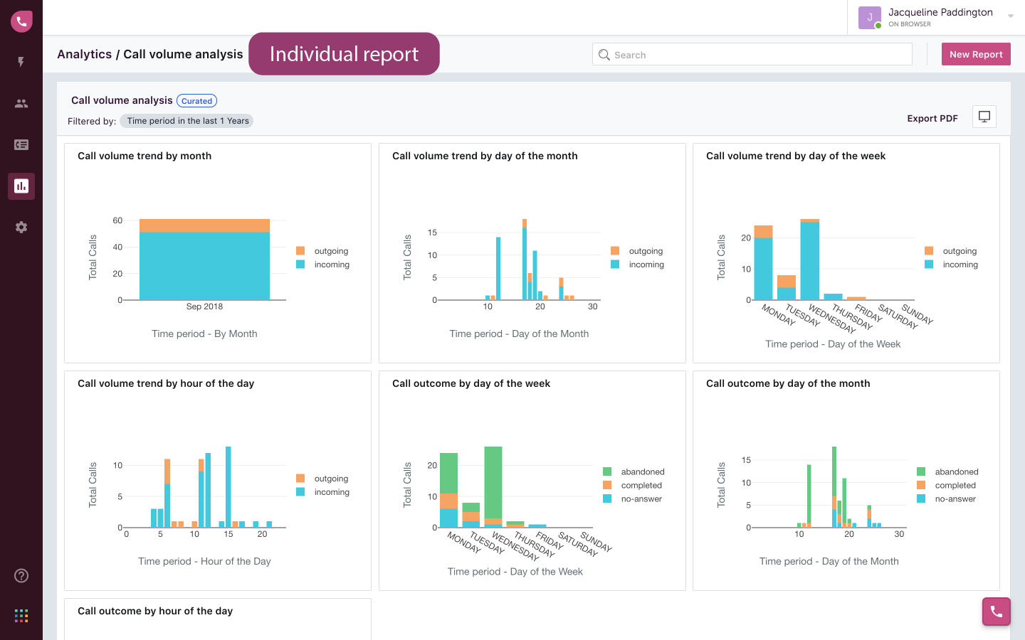Click the incoming color swatch in hourly chart
Image resolution: width=1025 pixels, height=640 pixels.
300,491
